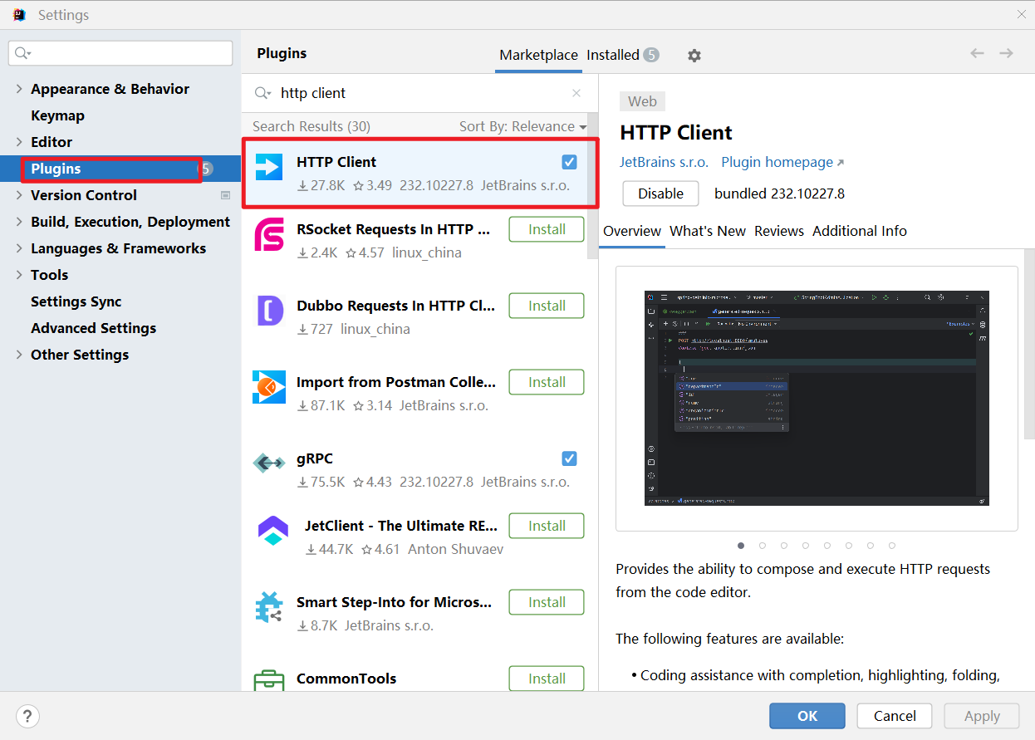Uncheck the HTTP Client plugin checkbox
Image resolution: width=1035 pixels, height=740 pixels.
tap(569, 162)
